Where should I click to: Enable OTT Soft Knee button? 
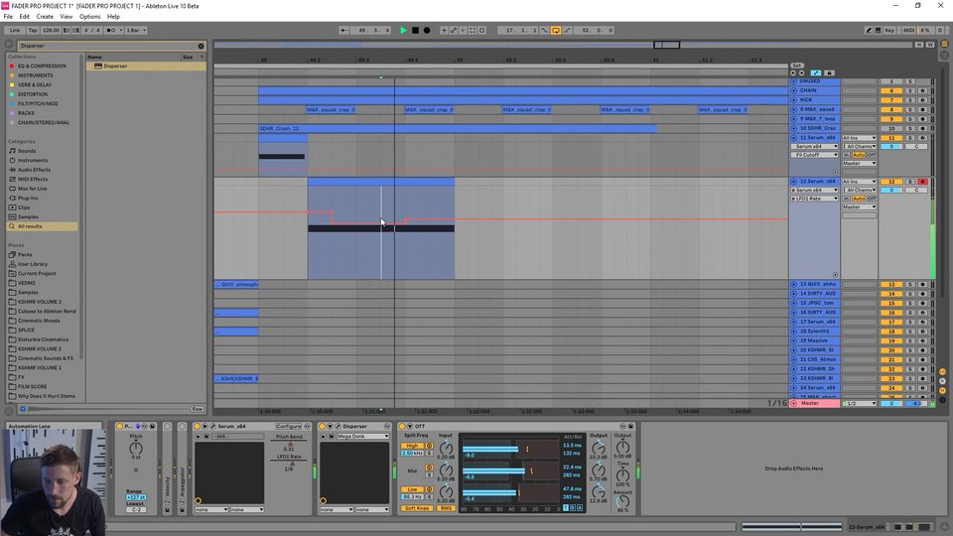point(417,508)
